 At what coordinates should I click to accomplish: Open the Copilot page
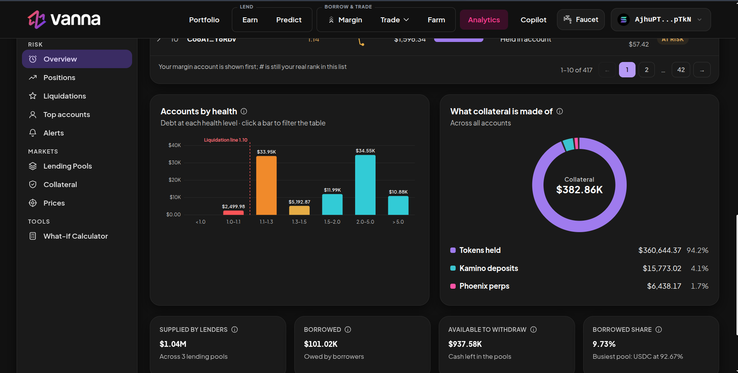(x=533, y=20)
